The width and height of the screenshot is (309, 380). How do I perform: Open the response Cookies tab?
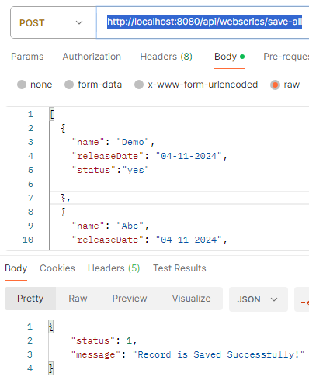point(57,268)
